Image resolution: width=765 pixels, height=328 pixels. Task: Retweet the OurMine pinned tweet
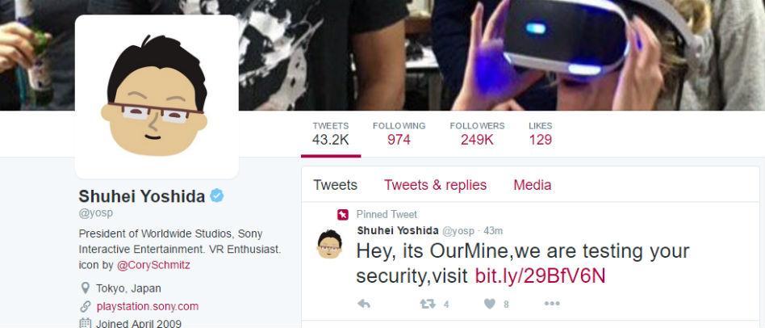pyautogui.click(x=428, y=304)
